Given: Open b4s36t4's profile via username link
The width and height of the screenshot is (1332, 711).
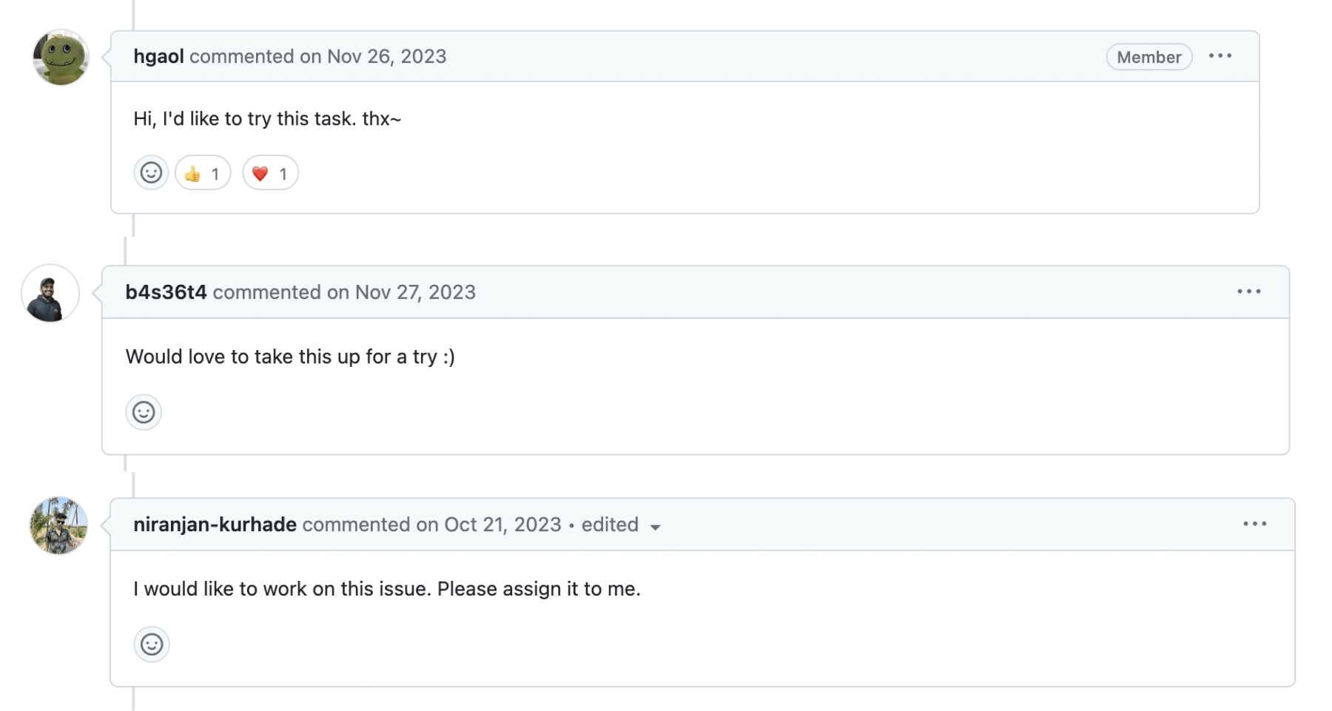Looking at the screenshot, I should pyautogui.click(x=166, y=292).
